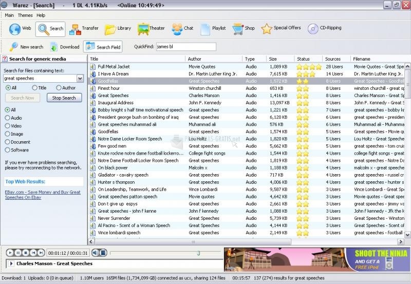The width and height of the screenshot is (411, 284).
Task: Mute the speaker volume icon
Action: (x=96, y=253)
